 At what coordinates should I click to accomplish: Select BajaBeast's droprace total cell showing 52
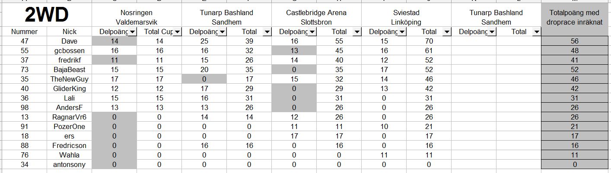tap(575, 70)
